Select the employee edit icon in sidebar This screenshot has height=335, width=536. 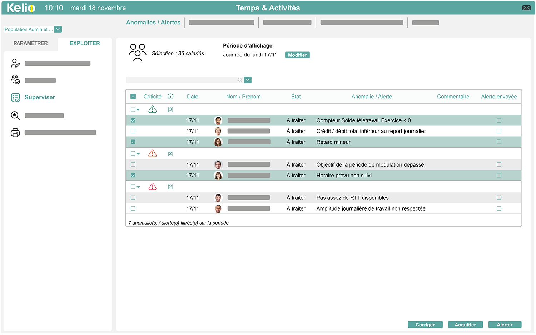click(x=15, y=63)
